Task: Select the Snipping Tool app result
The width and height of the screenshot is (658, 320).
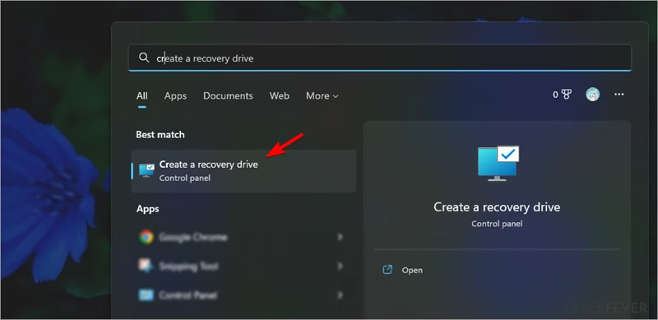Action: (x=243, y=267)
